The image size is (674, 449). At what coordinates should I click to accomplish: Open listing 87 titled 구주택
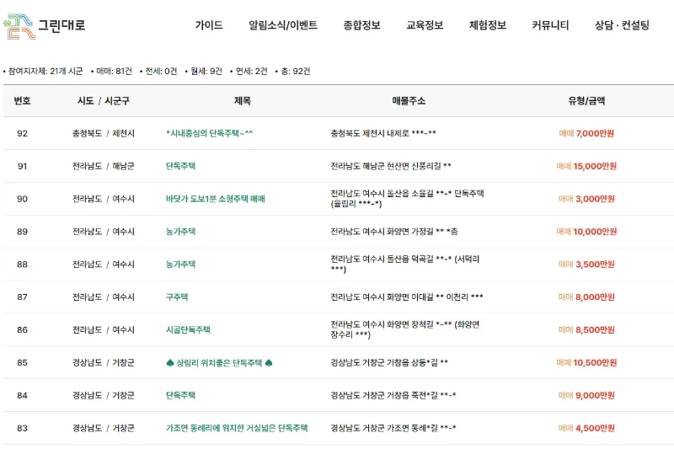[177, 297]
